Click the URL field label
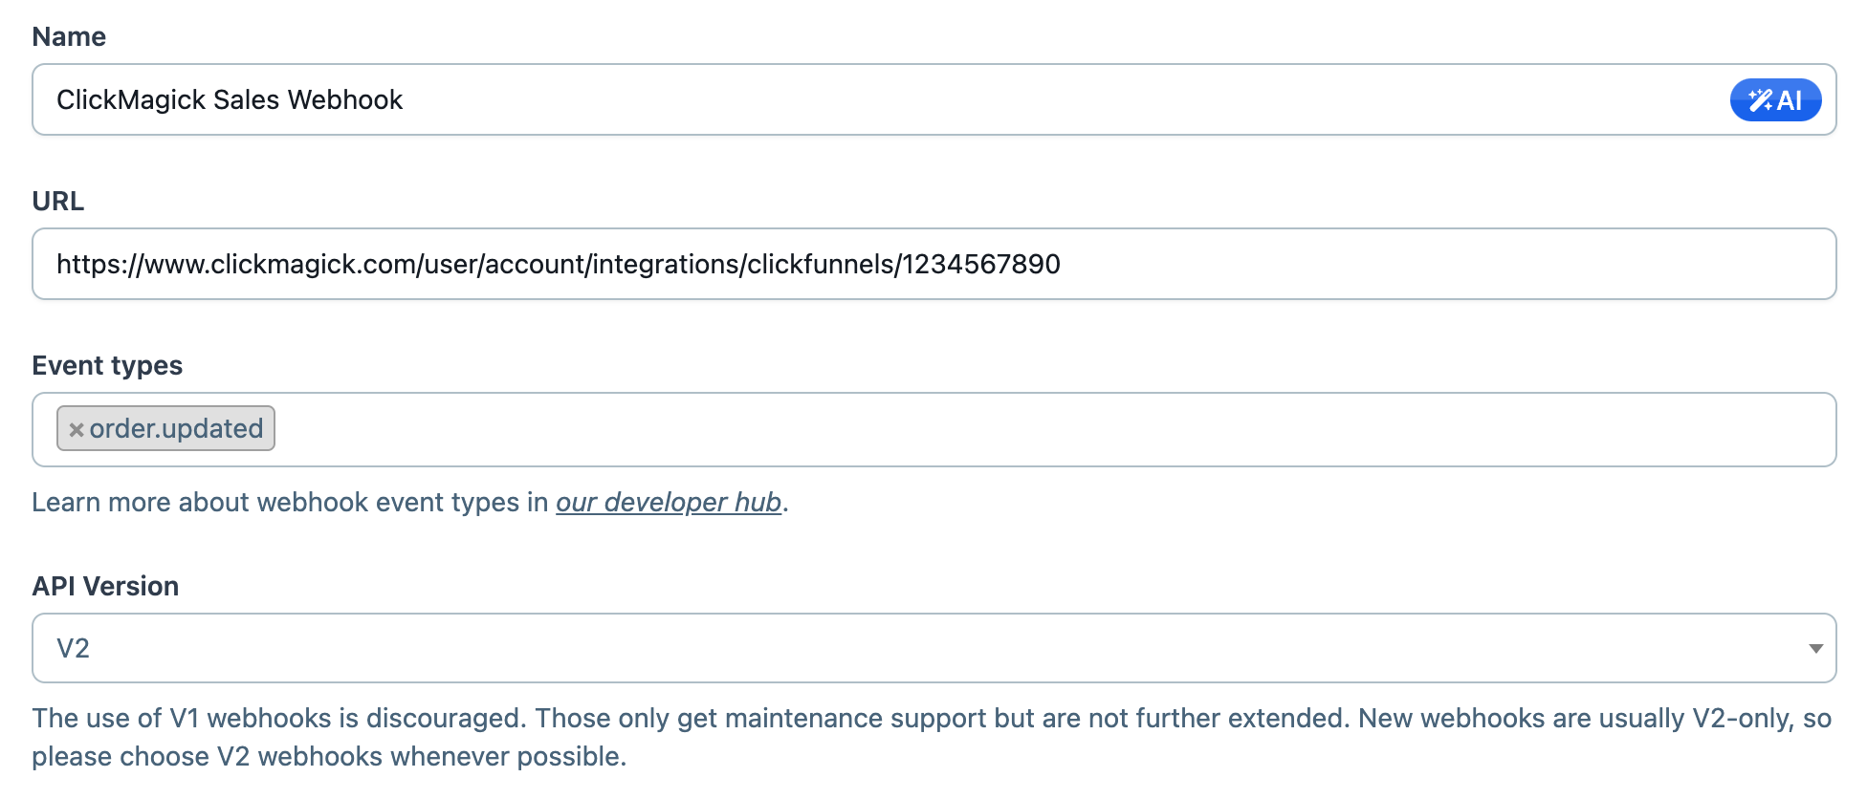Screen dimensions: 1867x799 click(58, 202)
